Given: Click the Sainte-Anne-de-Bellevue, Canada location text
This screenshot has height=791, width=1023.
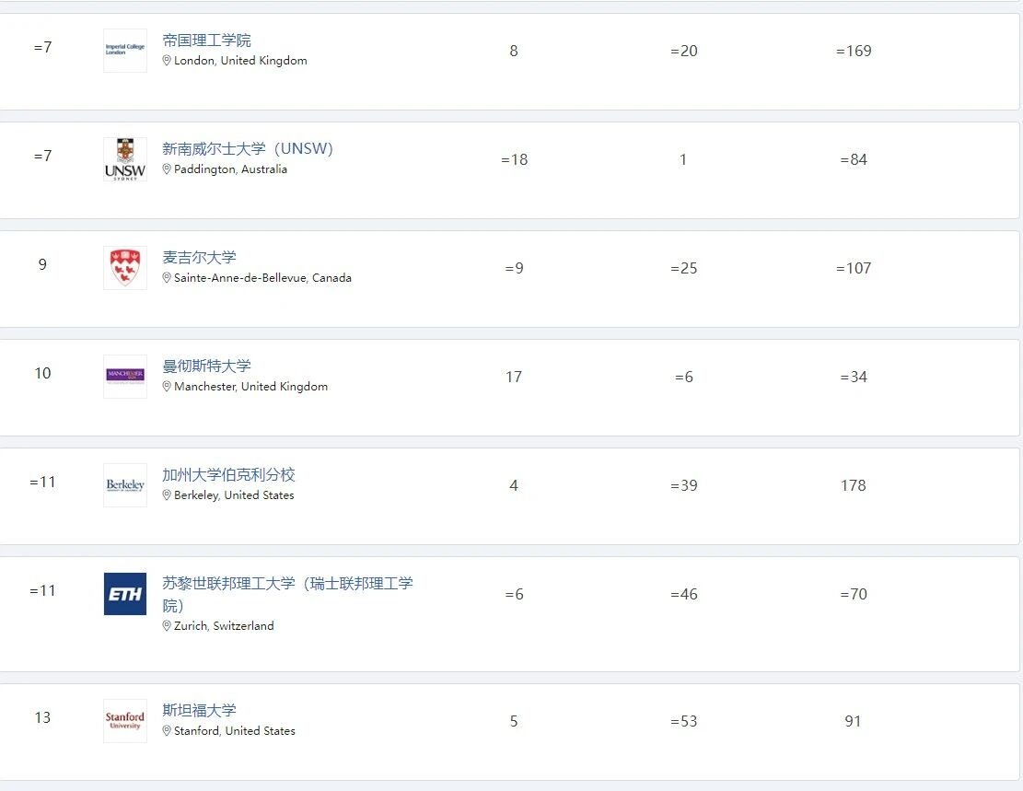Looking at the screenshot, I should click(262, 278).
